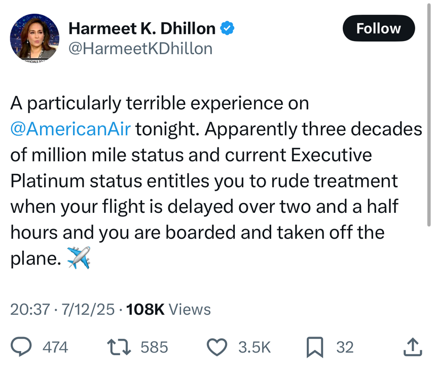Click the 32 bookmarks count
Image resolution: width=434 pixels, height=380 pixels.
[x=345, y=347]
